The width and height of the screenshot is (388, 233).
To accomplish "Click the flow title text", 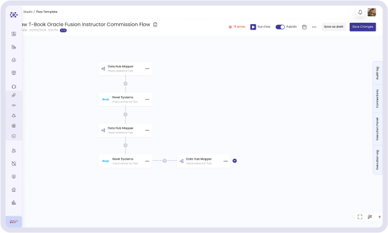I will coord(86,25).
